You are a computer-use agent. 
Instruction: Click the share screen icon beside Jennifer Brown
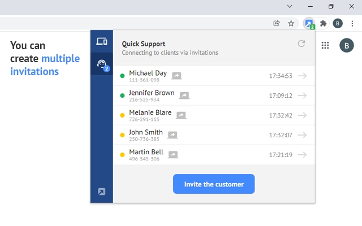click(x=184, y=95)
